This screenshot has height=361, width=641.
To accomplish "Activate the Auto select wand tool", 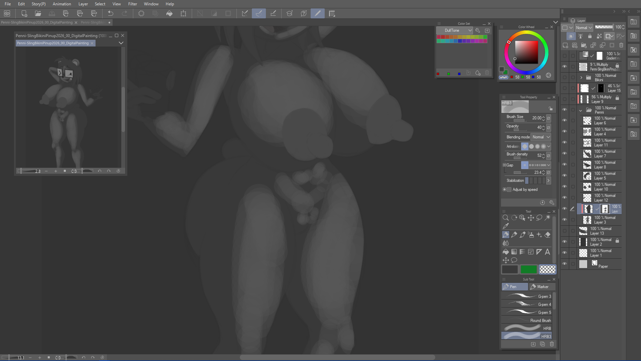I will pos(547,218).
